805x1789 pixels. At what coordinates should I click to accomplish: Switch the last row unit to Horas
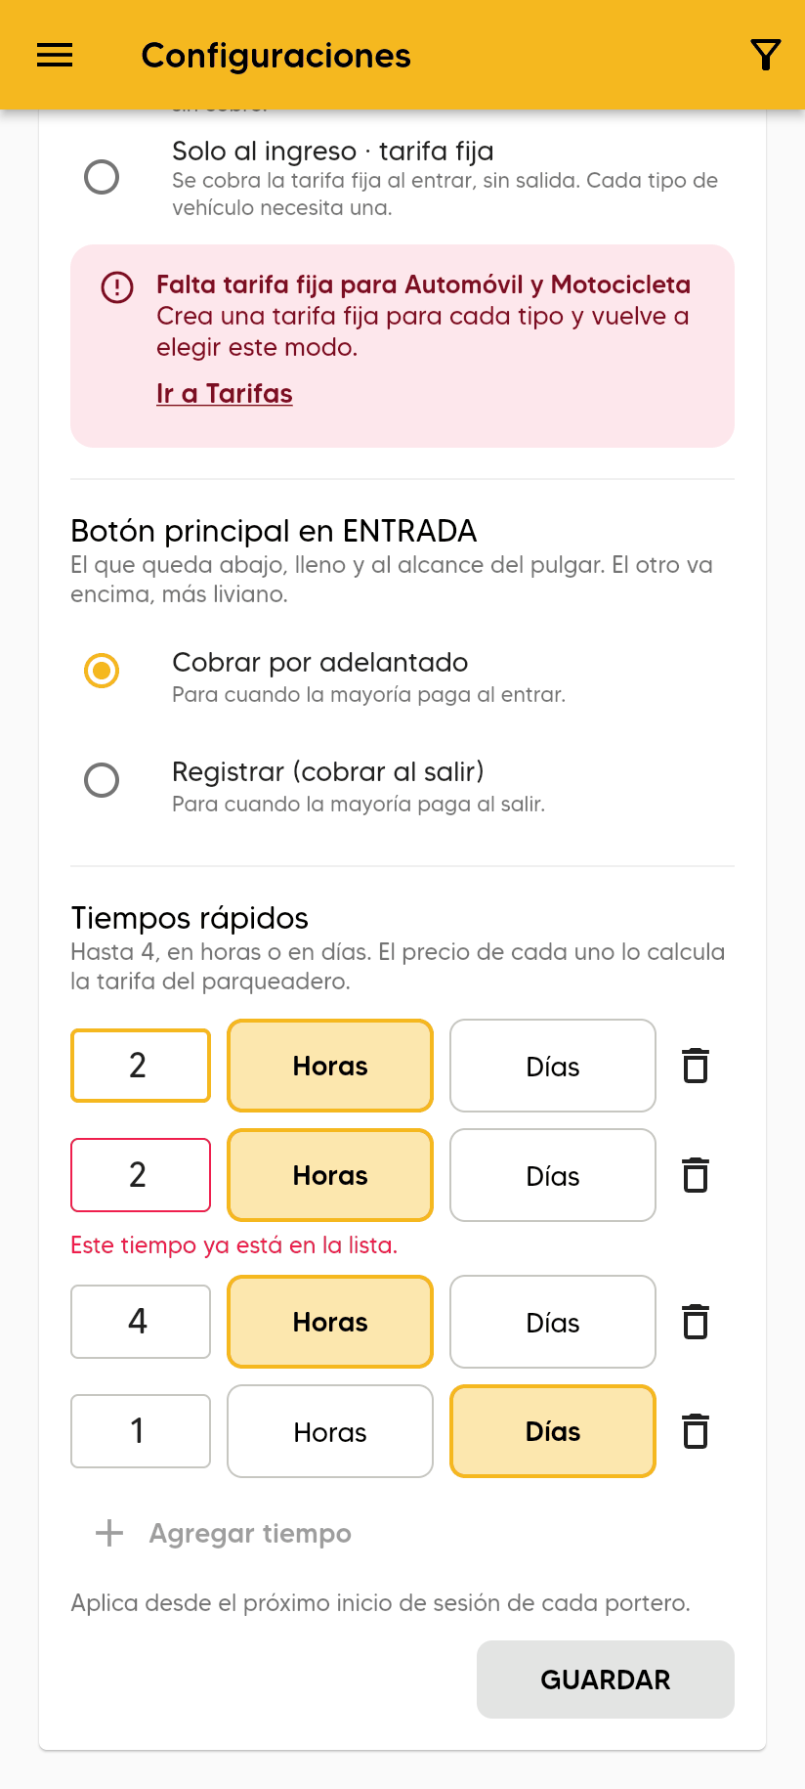[330, 1431]
